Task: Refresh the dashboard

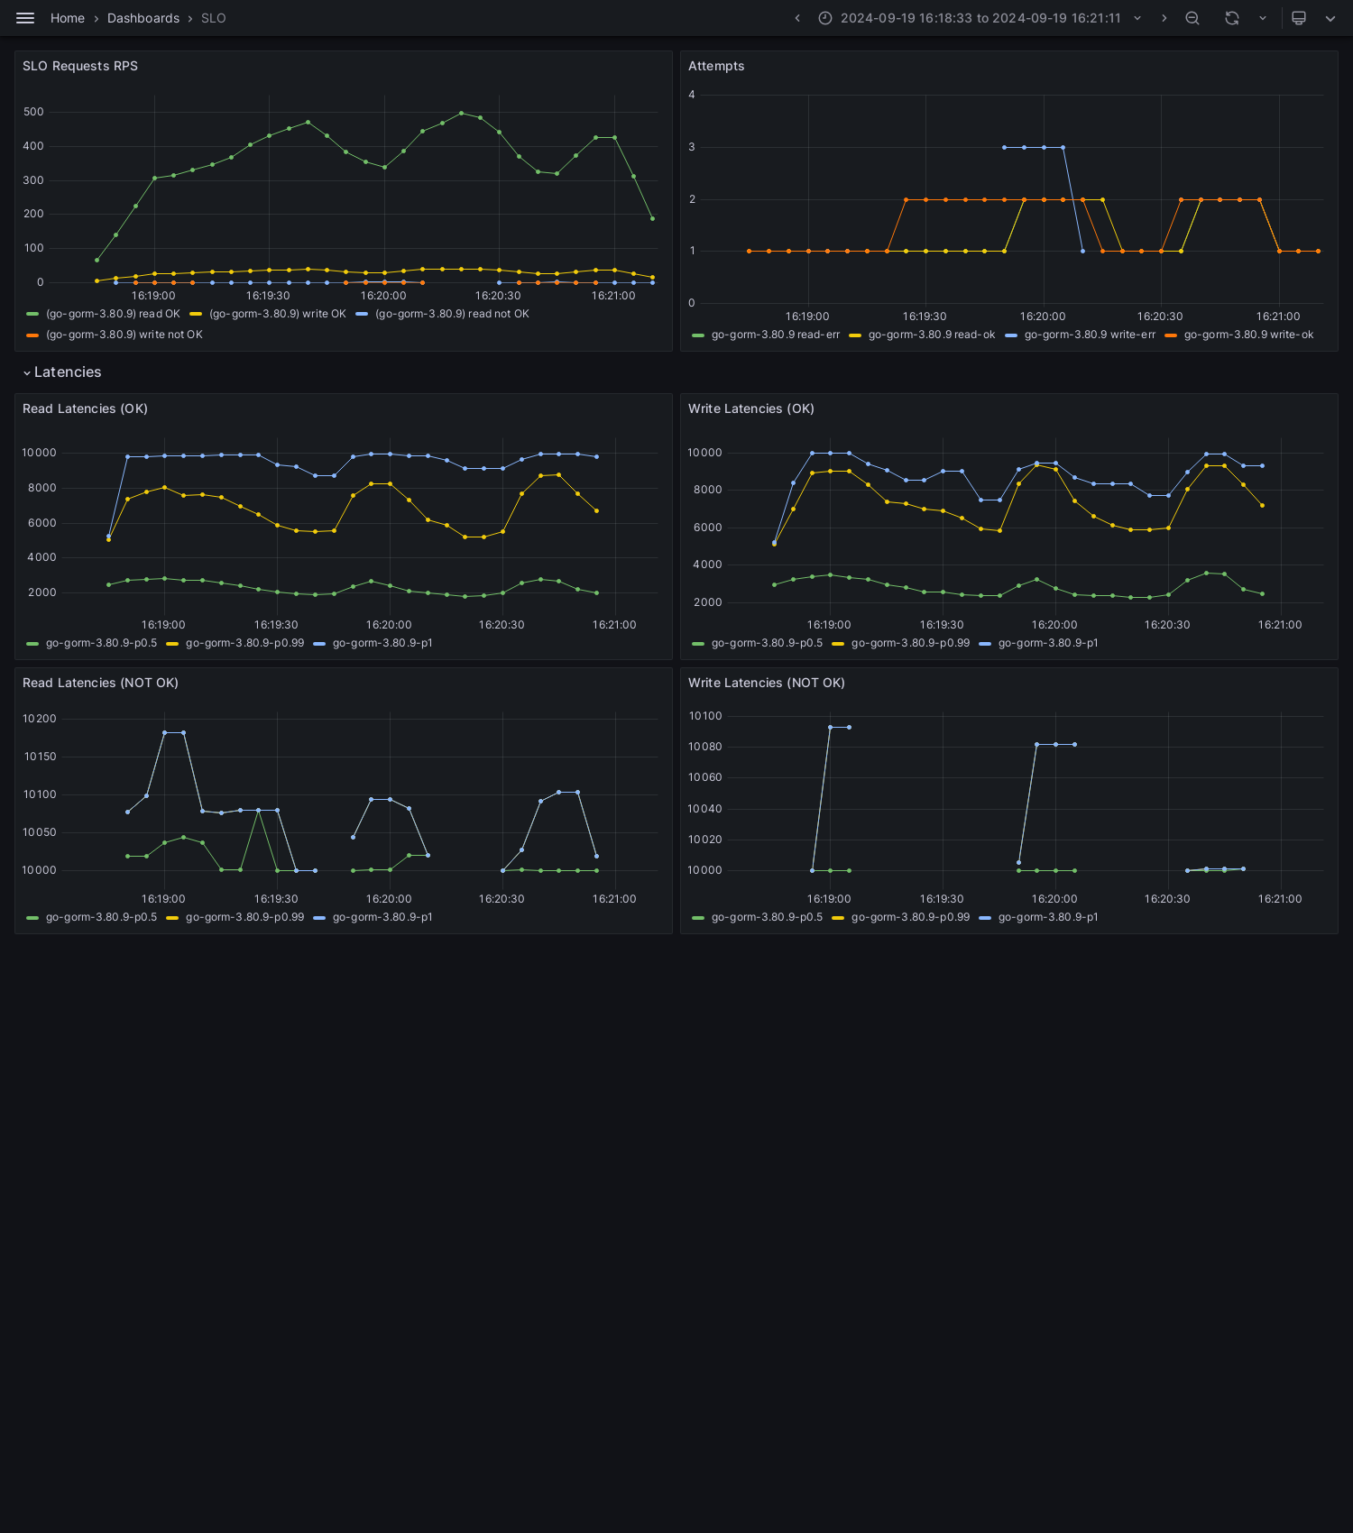Action: (1232, 18)
